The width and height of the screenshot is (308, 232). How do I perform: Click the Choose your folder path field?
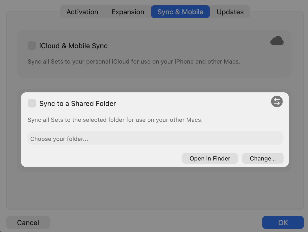pos(155,139)
